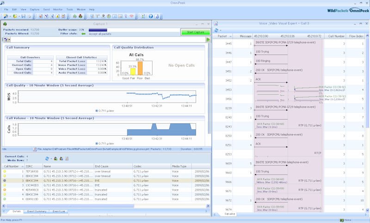Click the Buffer usage progress bar
Image resolution: width=370 pixels, height=223 pixels.
point(134,30)
